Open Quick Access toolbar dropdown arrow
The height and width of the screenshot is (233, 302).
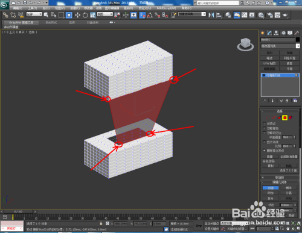click(x=47, y=2)
